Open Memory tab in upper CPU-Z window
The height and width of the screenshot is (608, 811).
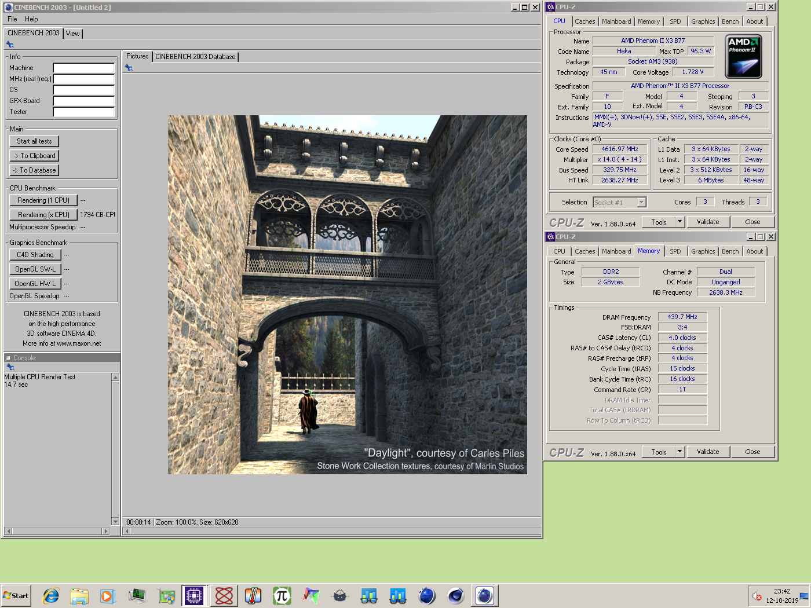(x=649, y=21)
